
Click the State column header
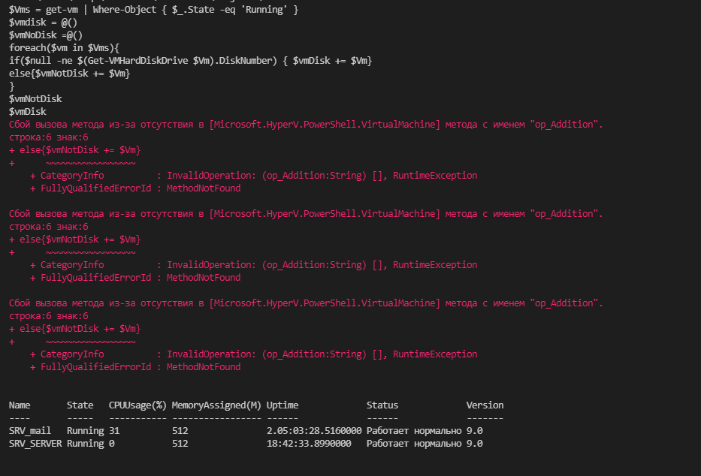click(80, 405)
